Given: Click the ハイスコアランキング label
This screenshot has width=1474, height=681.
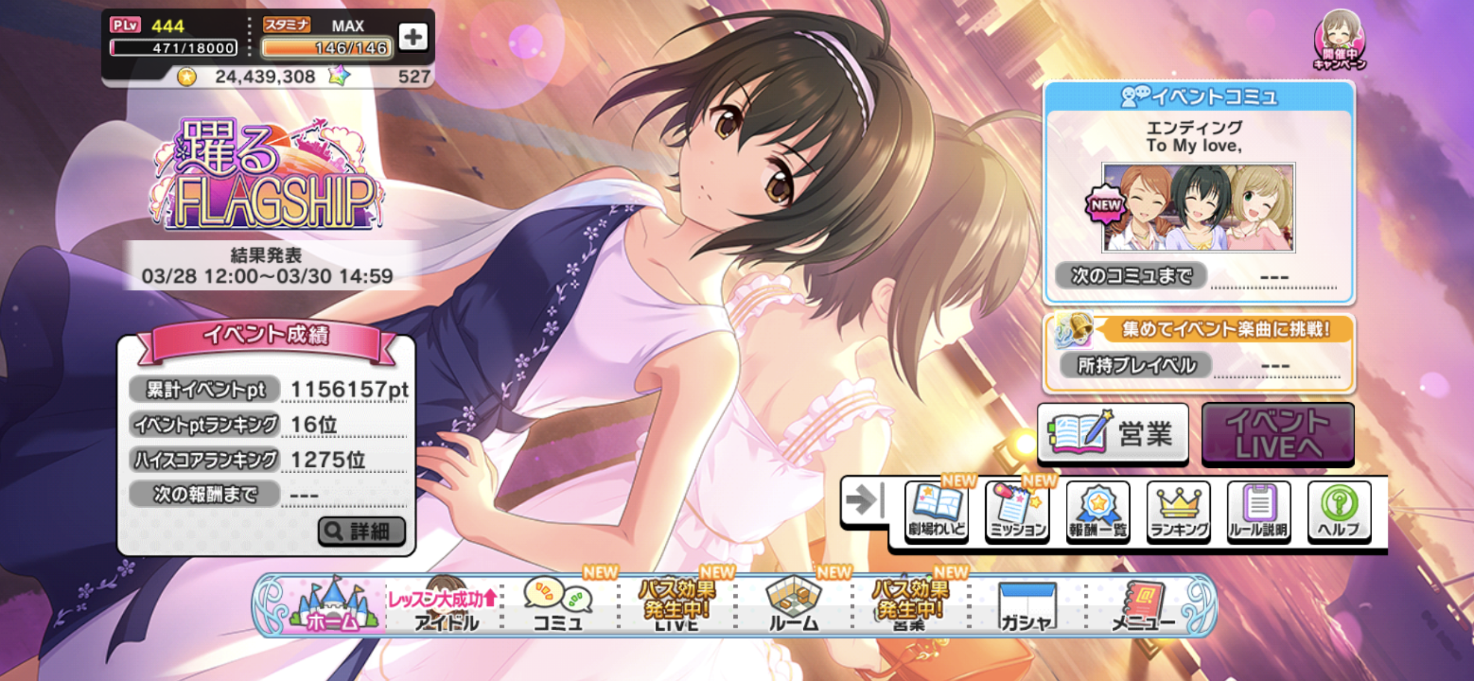Looking at the screenshot, I should coord(205,460).
